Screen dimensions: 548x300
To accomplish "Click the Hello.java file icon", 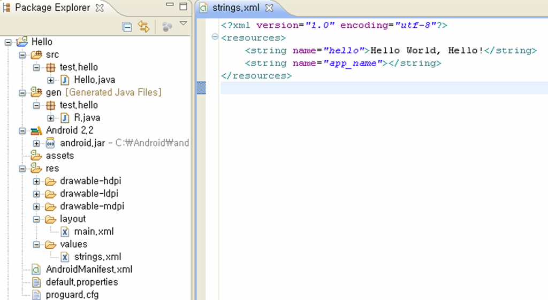I will point(65,80).
